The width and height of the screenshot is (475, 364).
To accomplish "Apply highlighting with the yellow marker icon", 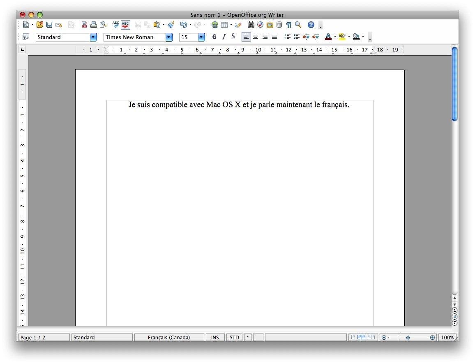I will point(342,37).
